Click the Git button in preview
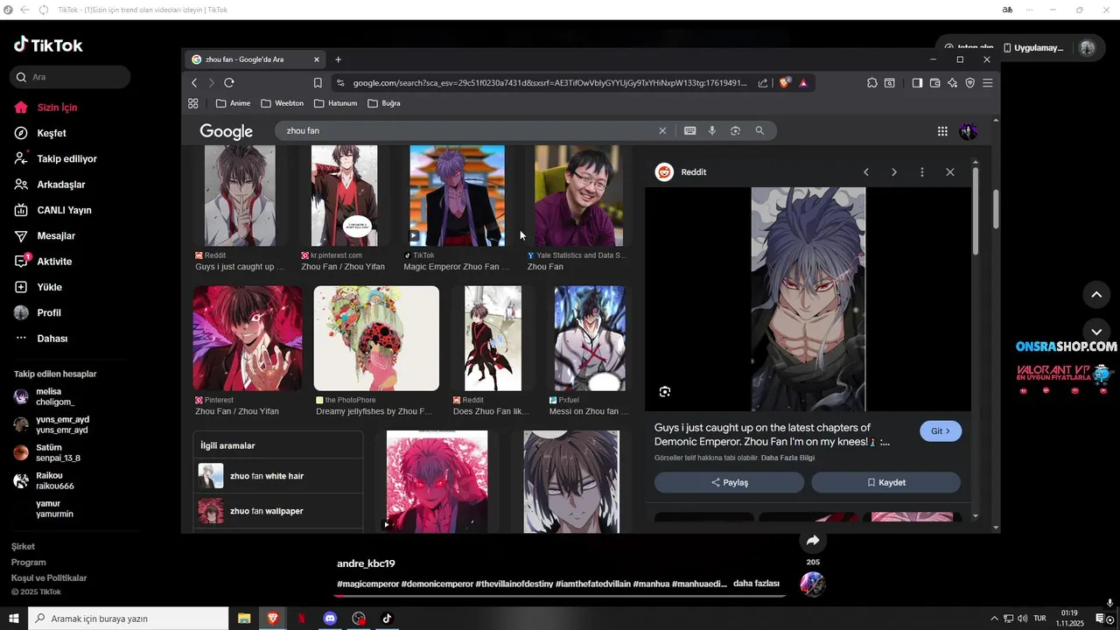The width and height of the screenshot is (1120, 630). click(x=941, y=431)
